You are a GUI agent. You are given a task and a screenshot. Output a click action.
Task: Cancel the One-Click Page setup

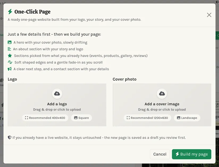pyautogui.click(x=160, y=154)
